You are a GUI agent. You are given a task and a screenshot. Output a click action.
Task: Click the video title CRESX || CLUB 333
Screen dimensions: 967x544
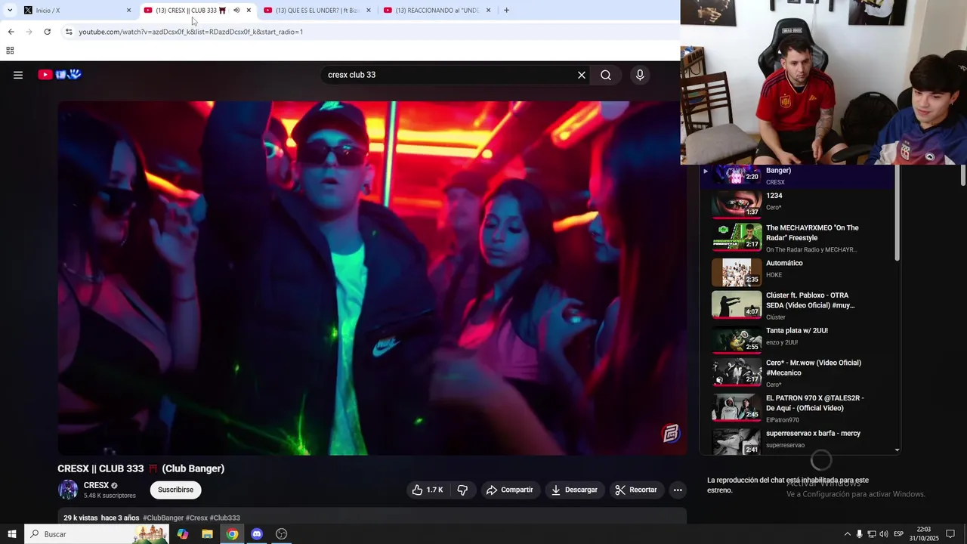pyautogui.click(x=141, y=468)
